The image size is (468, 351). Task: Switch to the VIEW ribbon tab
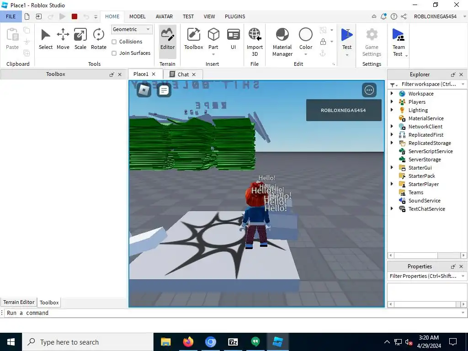[209, 16]
